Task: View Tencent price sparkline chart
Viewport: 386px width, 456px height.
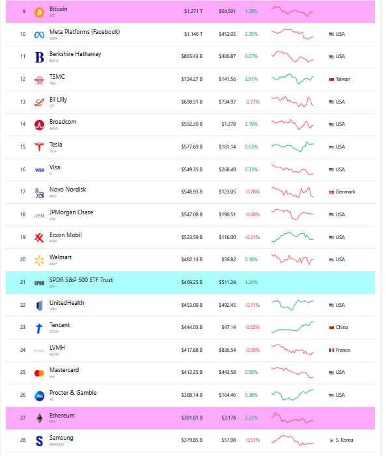Action: click(292, 327)
